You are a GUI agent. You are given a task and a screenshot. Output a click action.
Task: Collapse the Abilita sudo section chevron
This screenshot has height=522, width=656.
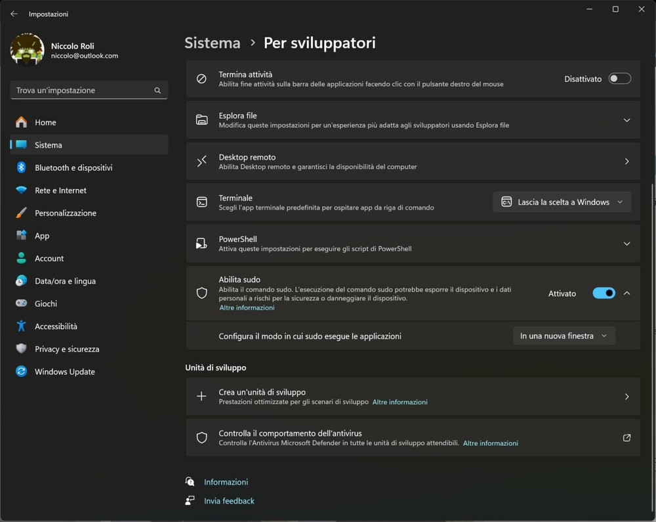(x=626, y=294)
